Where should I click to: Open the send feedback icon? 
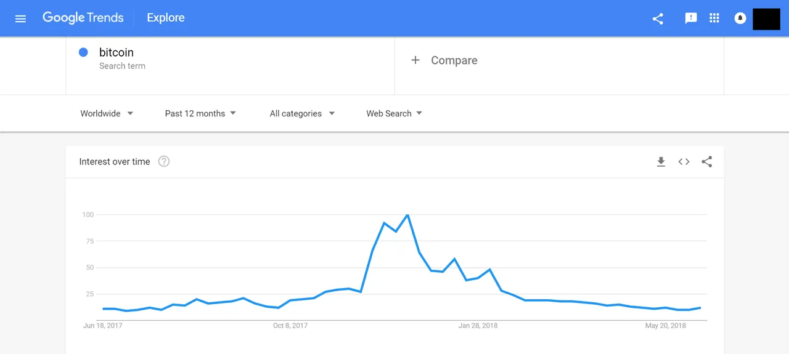pyautogui.click(x=691, y=18)
